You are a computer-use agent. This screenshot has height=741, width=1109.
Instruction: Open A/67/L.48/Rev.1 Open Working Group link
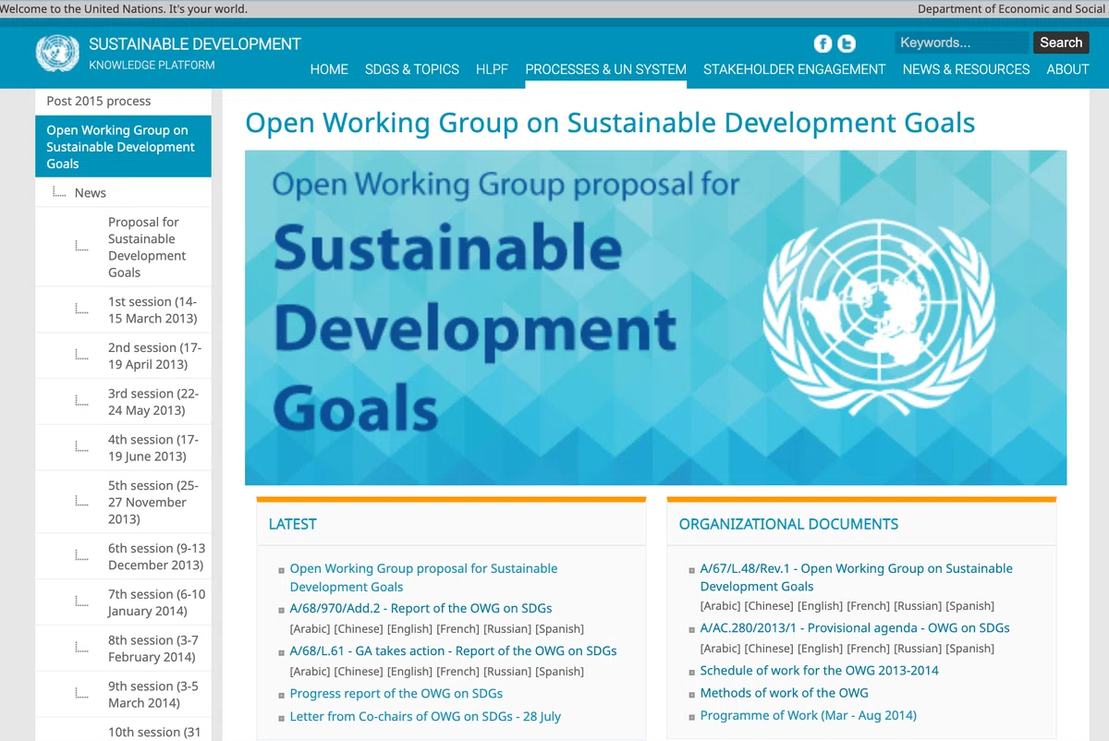[x=856, y=577]
